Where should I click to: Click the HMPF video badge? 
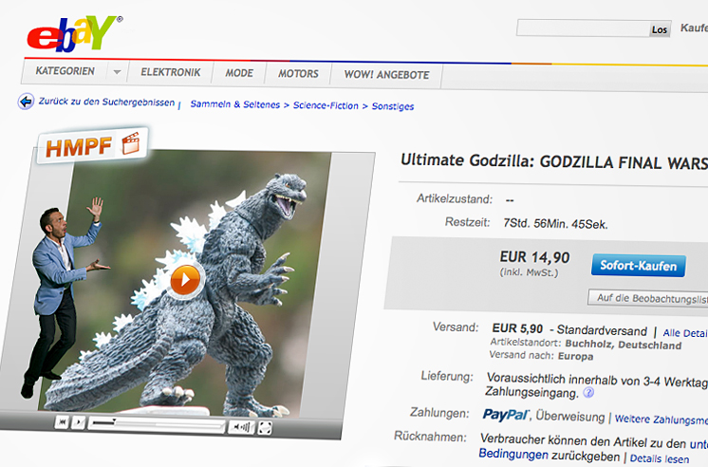coord(93,145)
